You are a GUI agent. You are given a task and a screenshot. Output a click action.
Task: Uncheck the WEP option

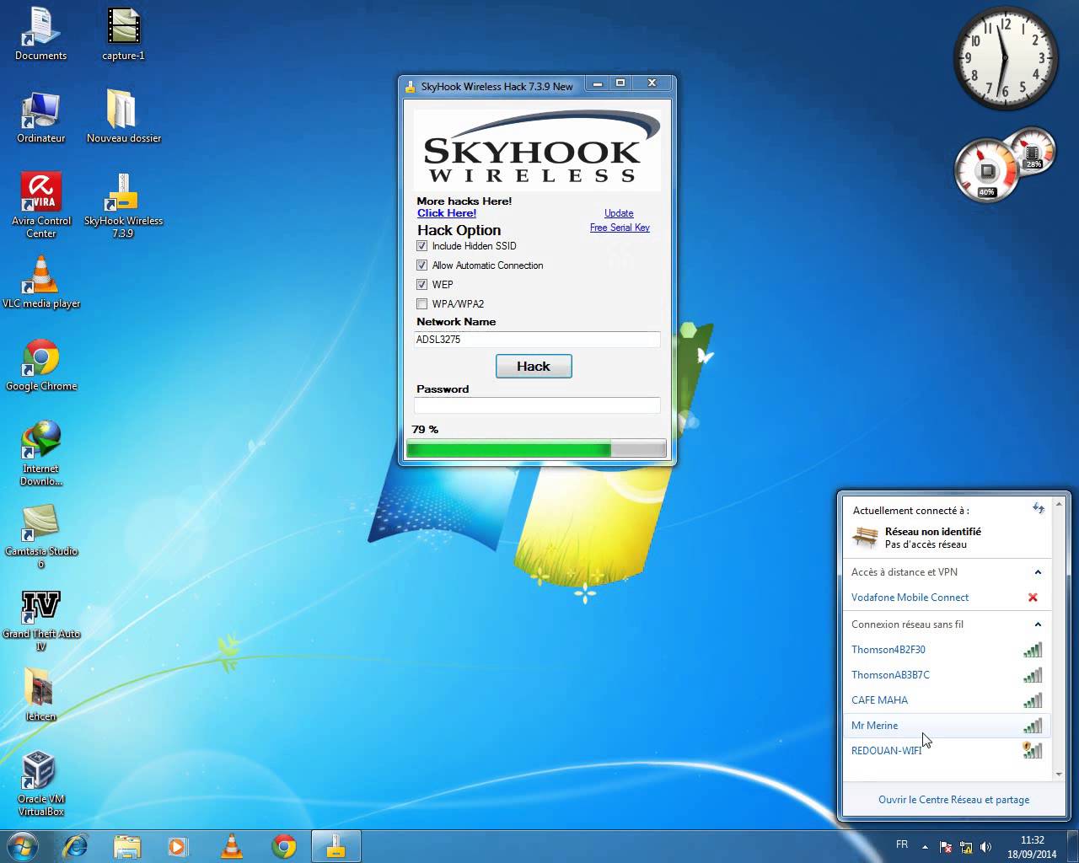(x=422, y=285)
